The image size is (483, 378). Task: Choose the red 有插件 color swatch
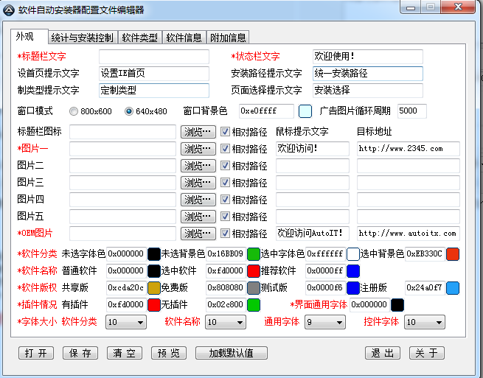[153, 305]
